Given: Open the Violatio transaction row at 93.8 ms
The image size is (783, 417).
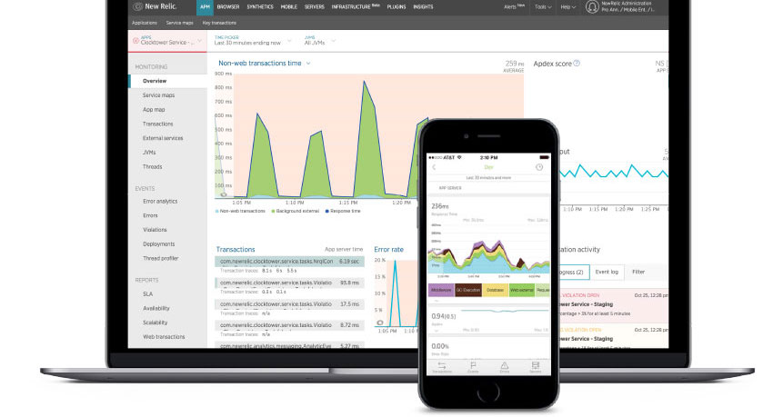Looking at the screenshot, I should 289,283.
